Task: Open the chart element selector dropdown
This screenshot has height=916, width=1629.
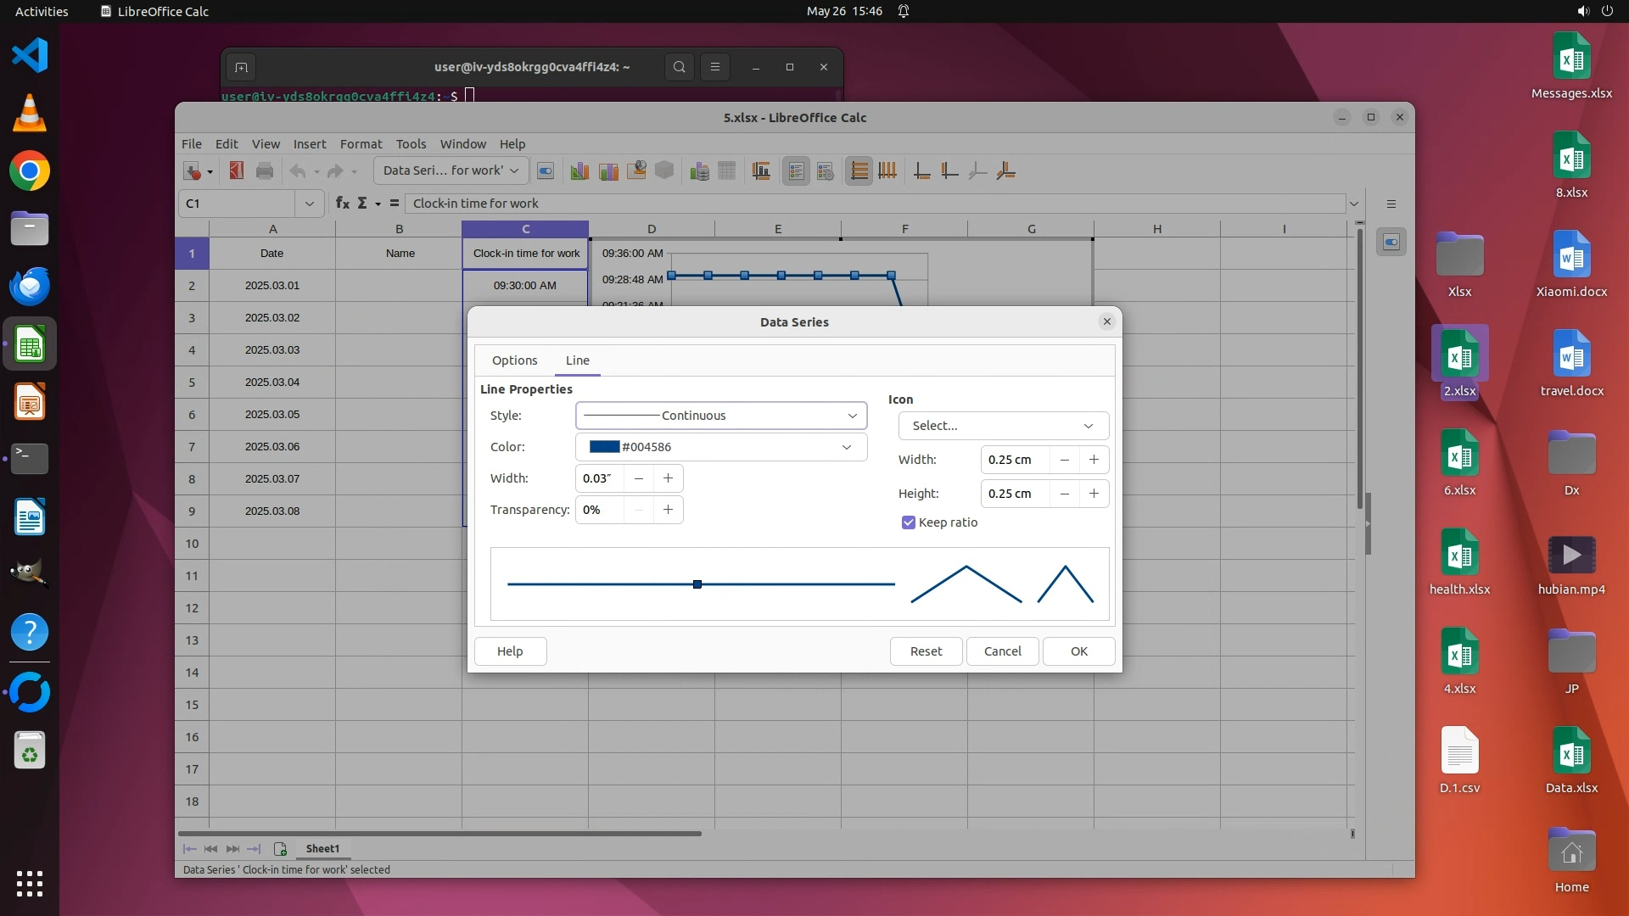Action: 451,170
